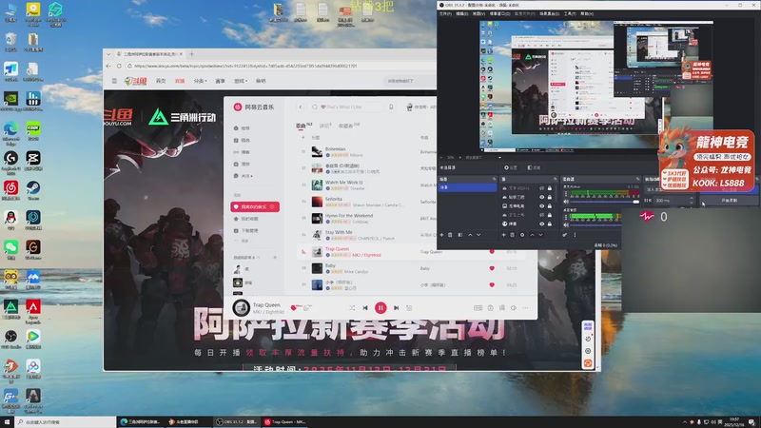Open the highlighted red liked-music sidebar item
The image size is (761, 428).
255,206
